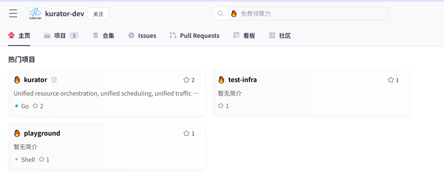The height and width of the screenshot is (180, 444).
Task: Open the 合集 tab
Action: (x=103, y=36)
